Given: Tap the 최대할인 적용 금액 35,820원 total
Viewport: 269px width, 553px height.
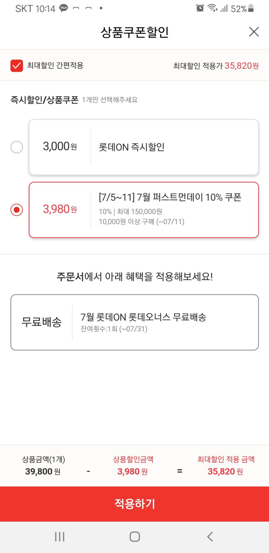Looking at the screenshot, I should (x=226, y=466).
